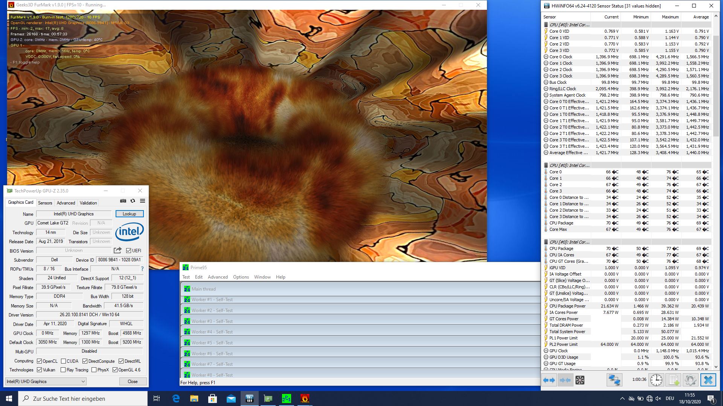Reset HWiNFO clock timer icon
Screen dimensions: 723x406
coord(656,380)
